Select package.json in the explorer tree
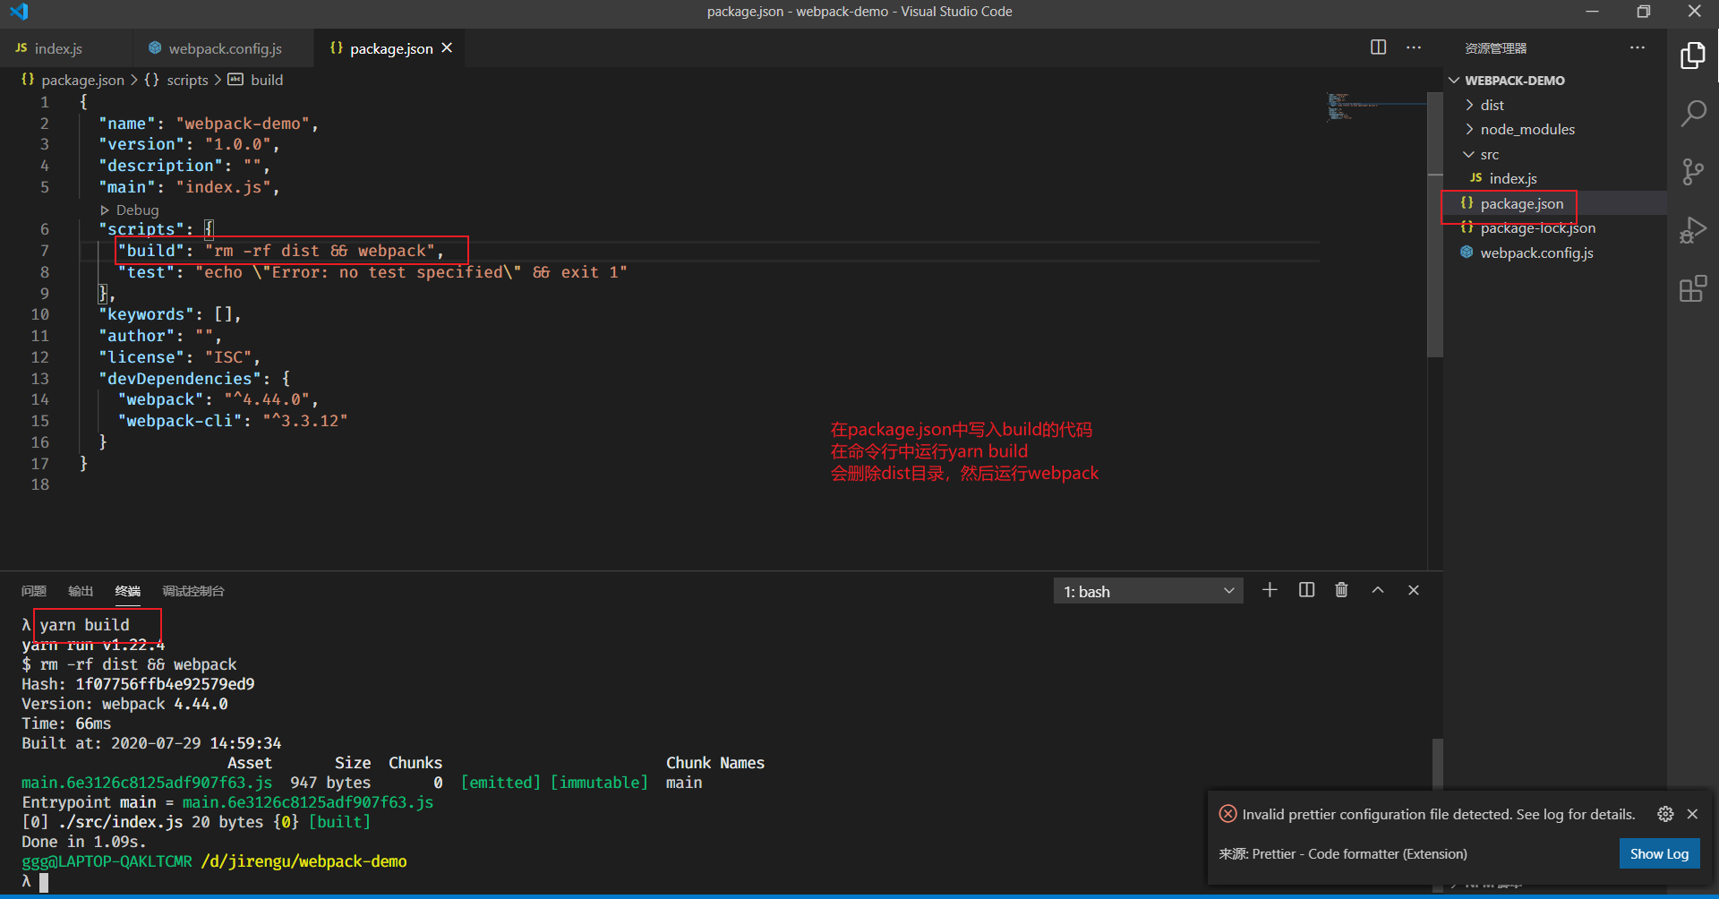 point(1555,203)
